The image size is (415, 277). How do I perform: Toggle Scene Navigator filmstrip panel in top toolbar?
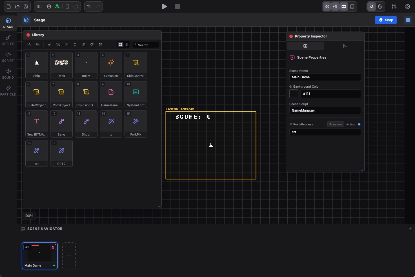tap(344, 6)
